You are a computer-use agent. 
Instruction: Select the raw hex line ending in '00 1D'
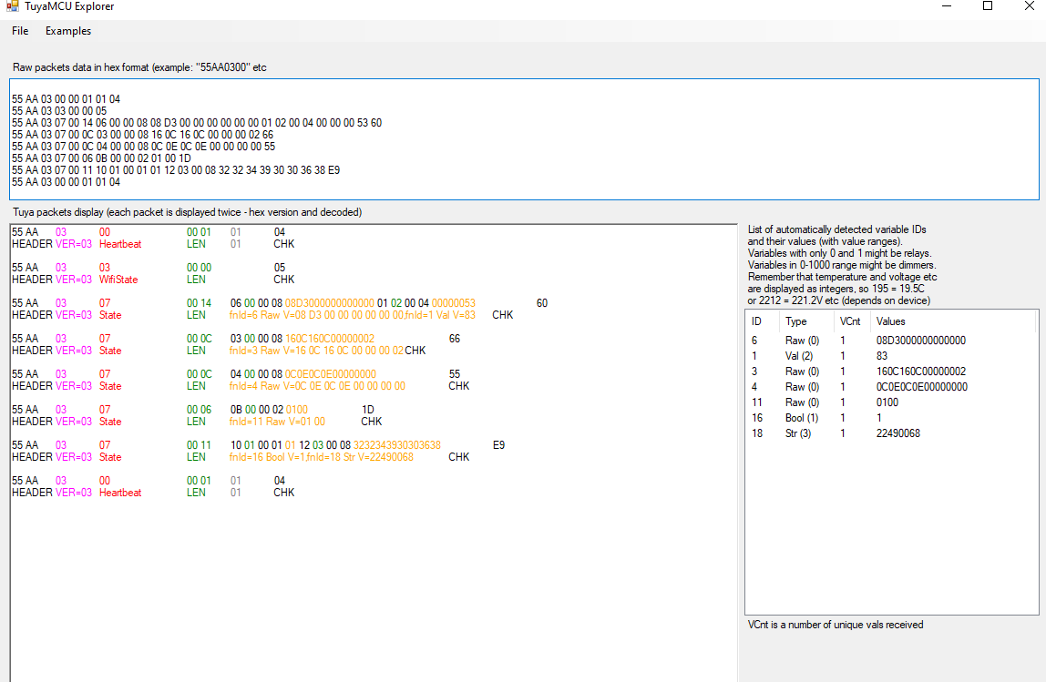[x=101, y=158]
